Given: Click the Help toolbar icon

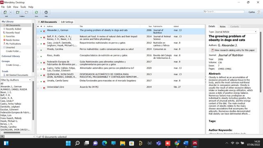Looking at the screenshot, I should 46,12.
